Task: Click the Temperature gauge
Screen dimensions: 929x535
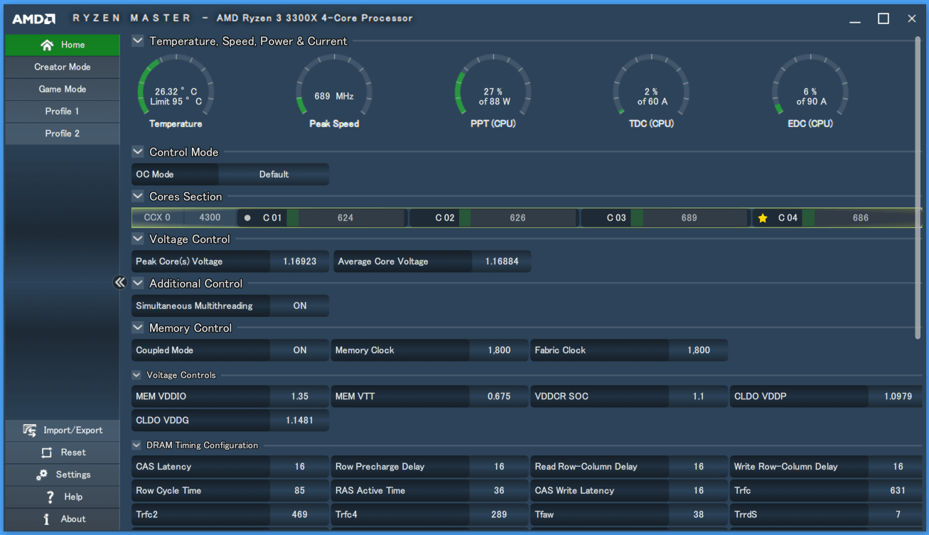Action: pyautogui.click(x=176, y=92)
